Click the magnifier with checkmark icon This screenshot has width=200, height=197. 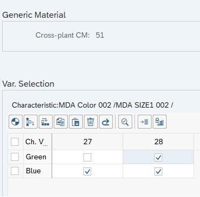coord(125,122)
